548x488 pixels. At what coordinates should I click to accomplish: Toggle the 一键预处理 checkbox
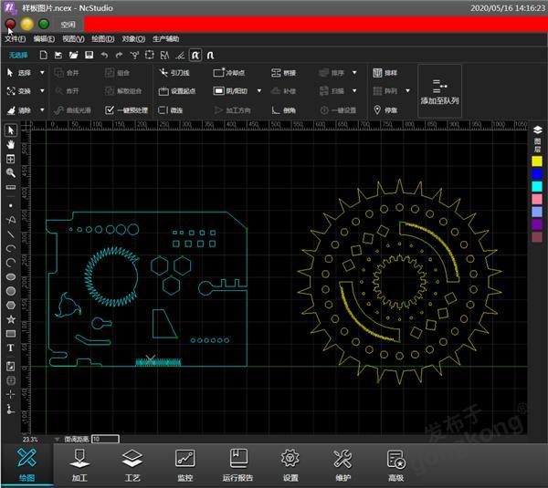tap(110, 110)
